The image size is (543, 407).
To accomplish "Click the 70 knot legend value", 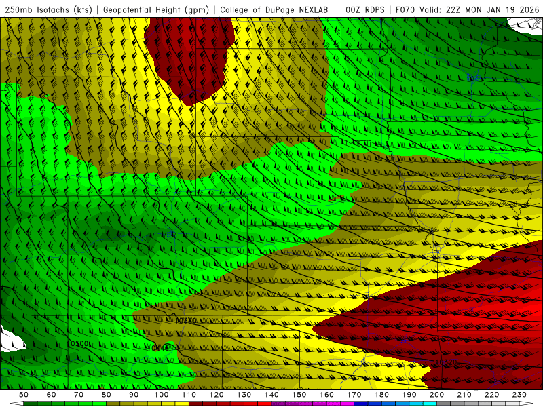I will click(x=79, y=395).
